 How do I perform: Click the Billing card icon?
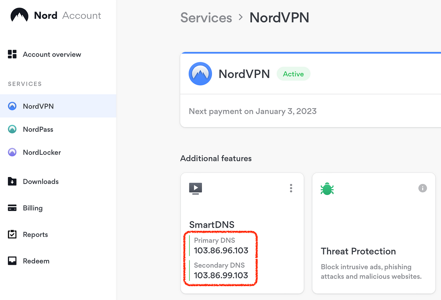click(x=12, y=208)
